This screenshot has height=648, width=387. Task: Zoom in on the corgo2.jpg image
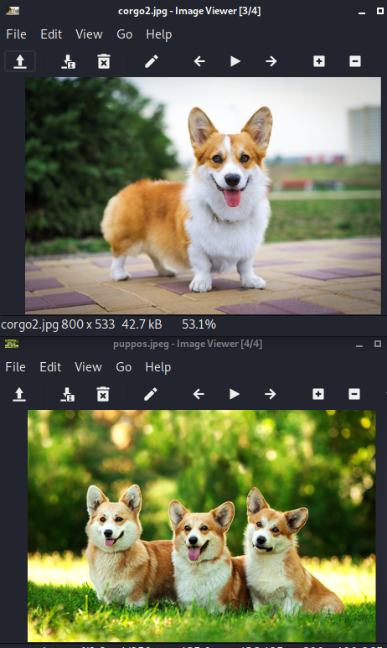pos(319,61)
